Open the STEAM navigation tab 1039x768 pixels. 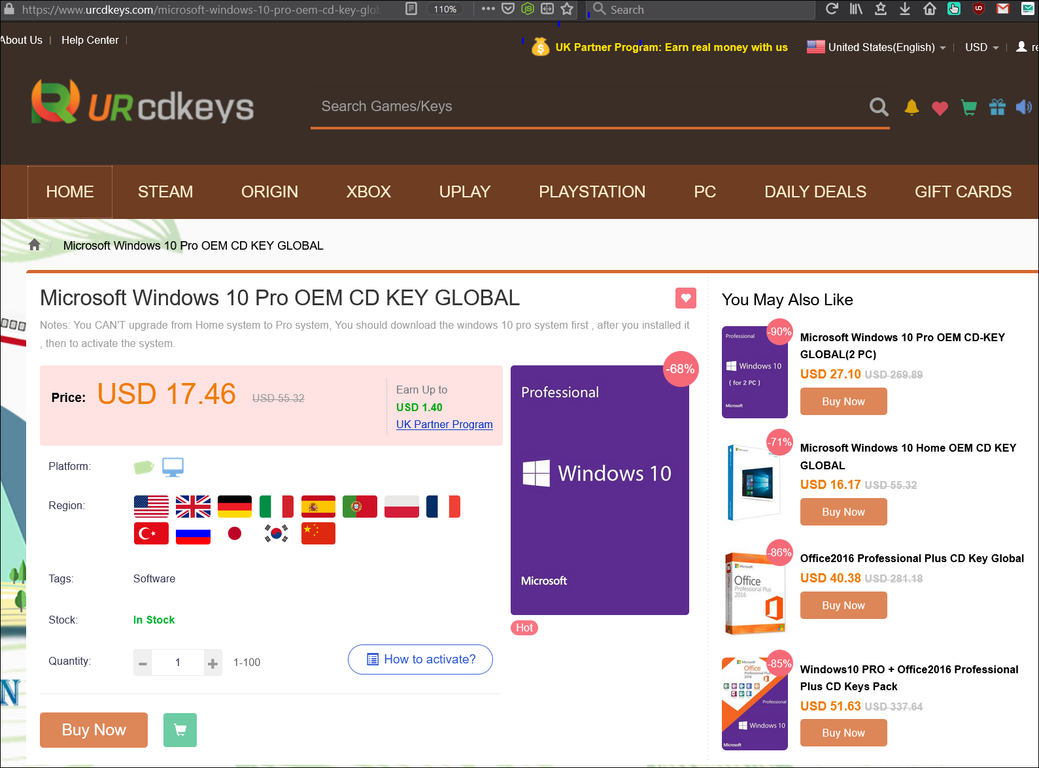tap(165, 192)
